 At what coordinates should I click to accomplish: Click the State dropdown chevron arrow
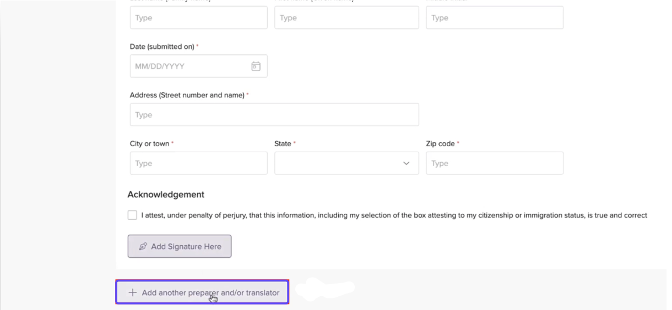pos(407,163)
